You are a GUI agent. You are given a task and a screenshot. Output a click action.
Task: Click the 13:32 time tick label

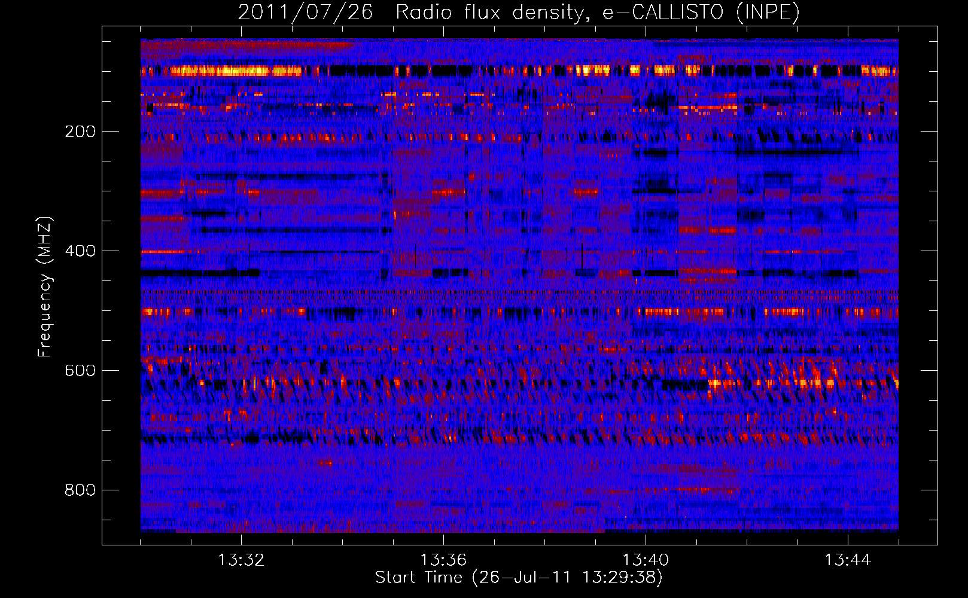[241, 560]
